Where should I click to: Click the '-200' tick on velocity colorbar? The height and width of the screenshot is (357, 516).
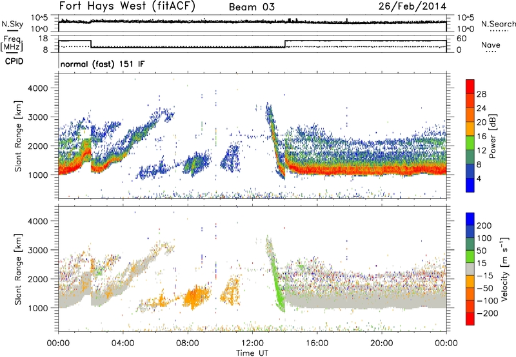tap(488, 313)
